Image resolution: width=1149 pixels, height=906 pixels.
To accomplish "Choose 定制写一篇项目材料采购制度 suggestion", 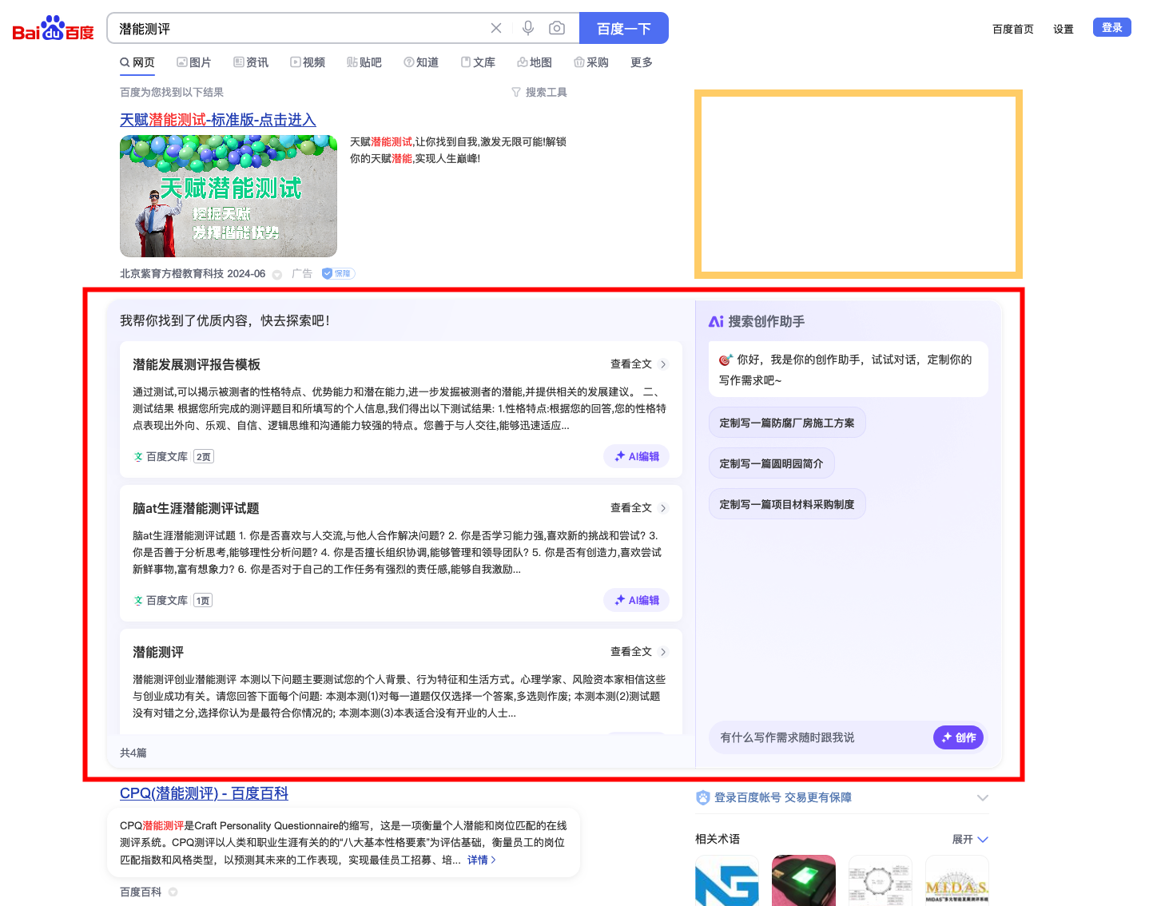I will coord(787,504).
